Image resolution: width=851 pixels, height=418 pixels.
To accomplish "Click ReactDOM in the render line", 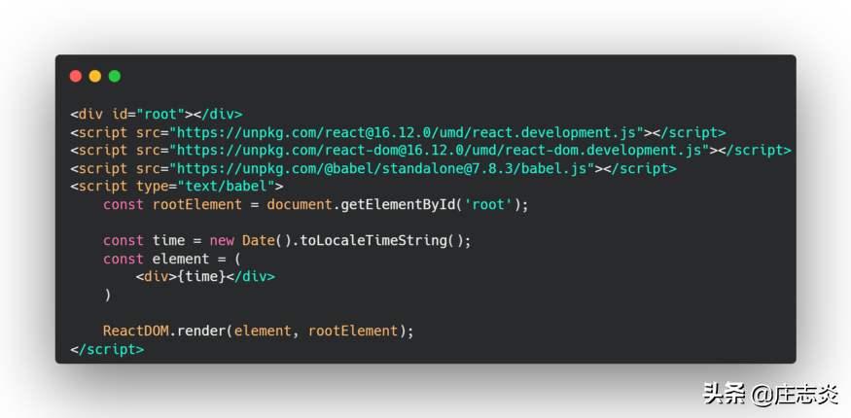I will coord(136,331).
